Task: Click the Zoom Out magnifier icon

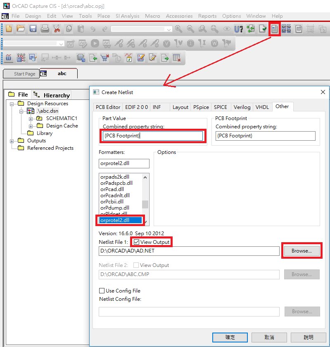Action: (190, 29)
